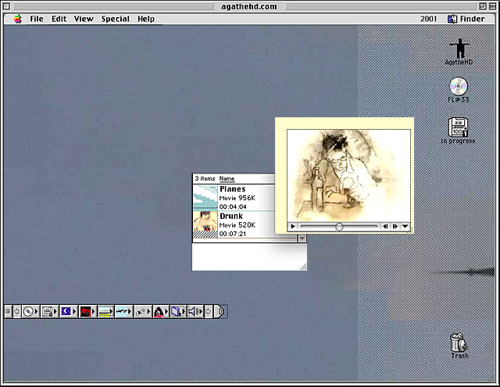500x387 pixels.
Task: Select the FL@33 CD icon
Action: [459, 90]
